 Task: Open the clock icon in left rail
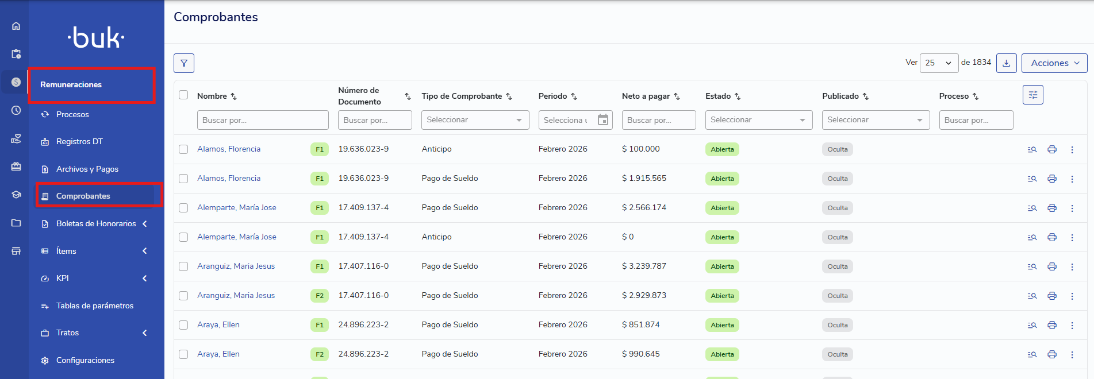tap(16, 110)
